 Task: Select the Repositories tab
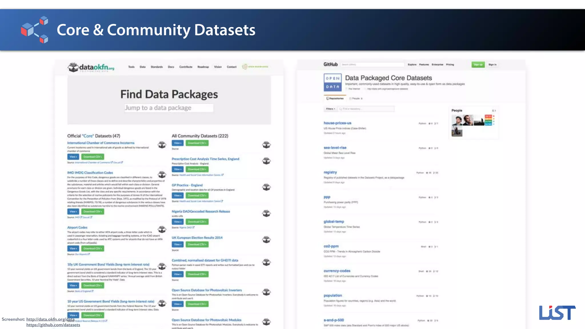point(335,99)
